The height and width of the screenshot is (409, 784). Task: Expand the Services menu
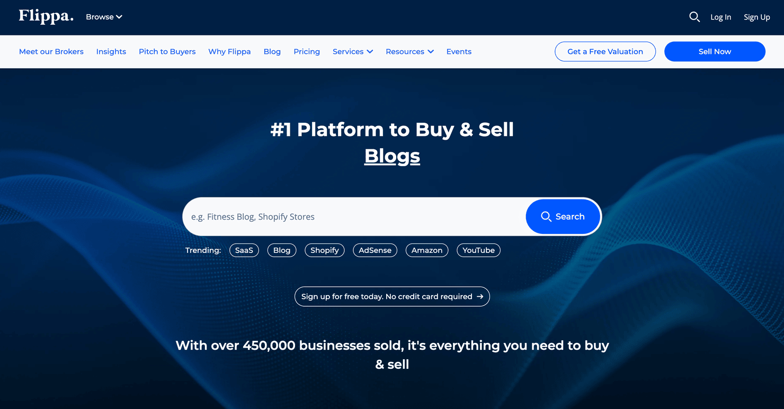point(353,51)
